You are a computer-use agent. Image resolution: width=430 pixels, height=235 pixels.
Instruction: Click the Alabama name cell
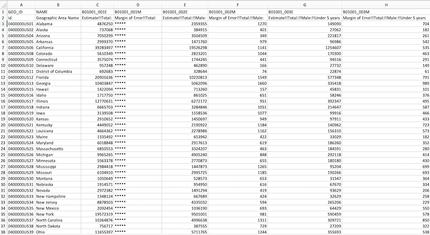coord(58,24)
